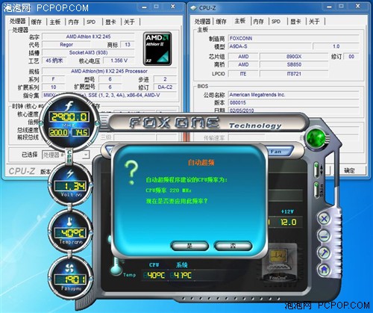Switch to 缓存 tab in left CPU-Z
The width and height of the screenshot is (373, 313).
coord(37,22)
